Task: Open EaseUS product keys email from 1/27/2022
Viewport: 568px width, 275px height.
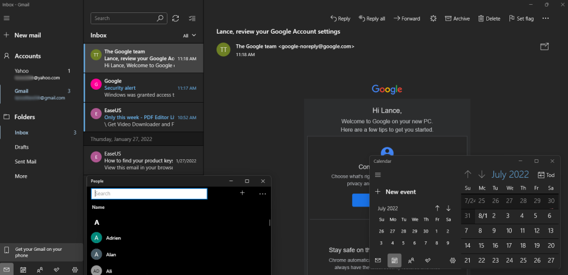Action: pos(143,161)
